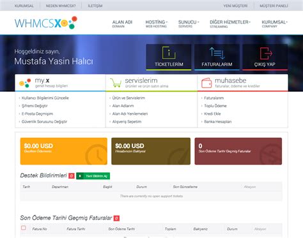The image size is (303, 238).
Task: Open the ALAN ADI domain menu
Action: (122, 24)
